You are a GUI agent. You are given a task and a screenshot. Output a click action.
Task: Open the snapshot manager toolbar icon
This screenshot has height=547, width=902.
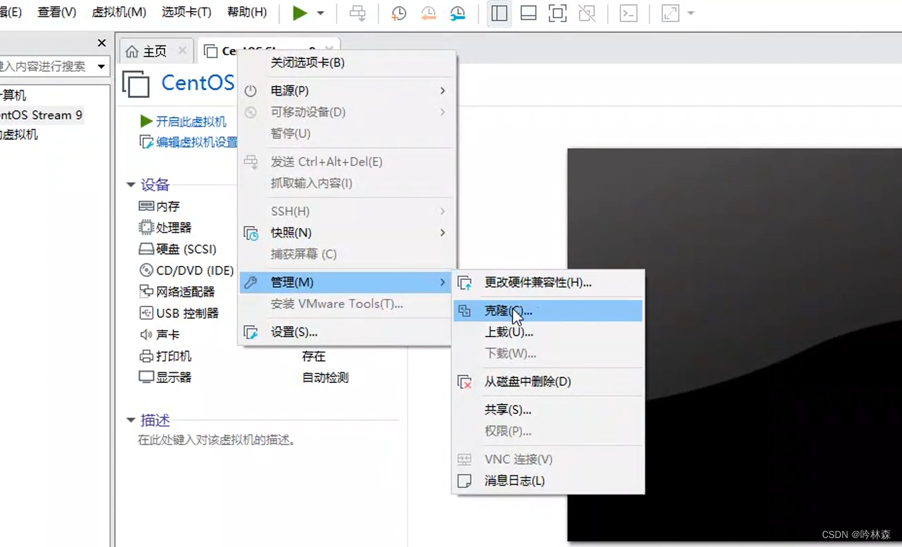pos(457,13)
